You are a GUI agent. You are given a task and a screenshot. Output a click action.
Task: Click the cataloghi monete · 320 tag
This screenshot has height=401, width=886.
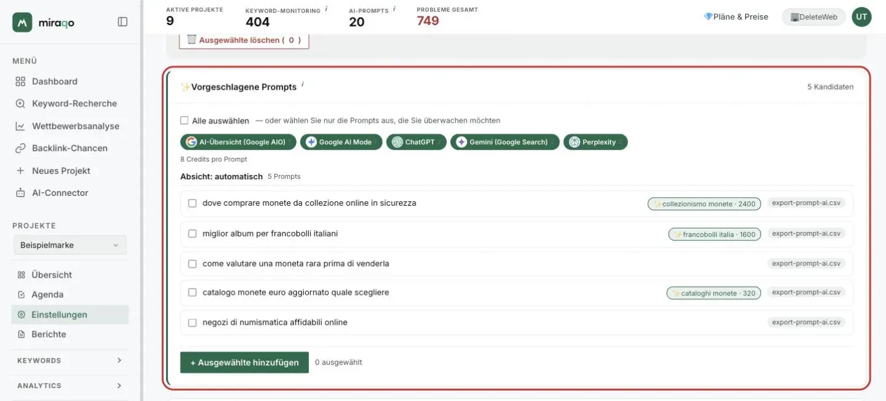coord(714,293)
